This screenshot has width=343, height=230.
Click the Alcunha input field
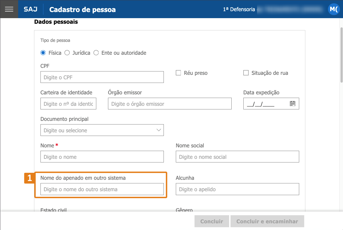[x=238, y=189]
